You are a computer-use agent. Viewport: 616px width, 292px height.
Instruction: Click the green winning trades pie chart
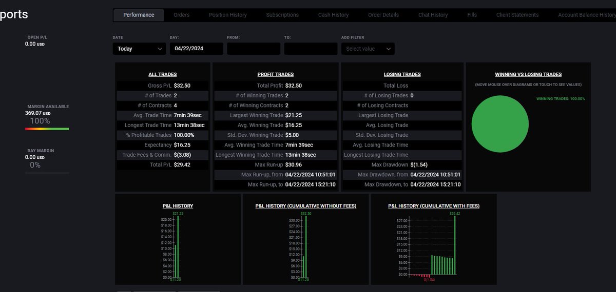coord(500,123)
